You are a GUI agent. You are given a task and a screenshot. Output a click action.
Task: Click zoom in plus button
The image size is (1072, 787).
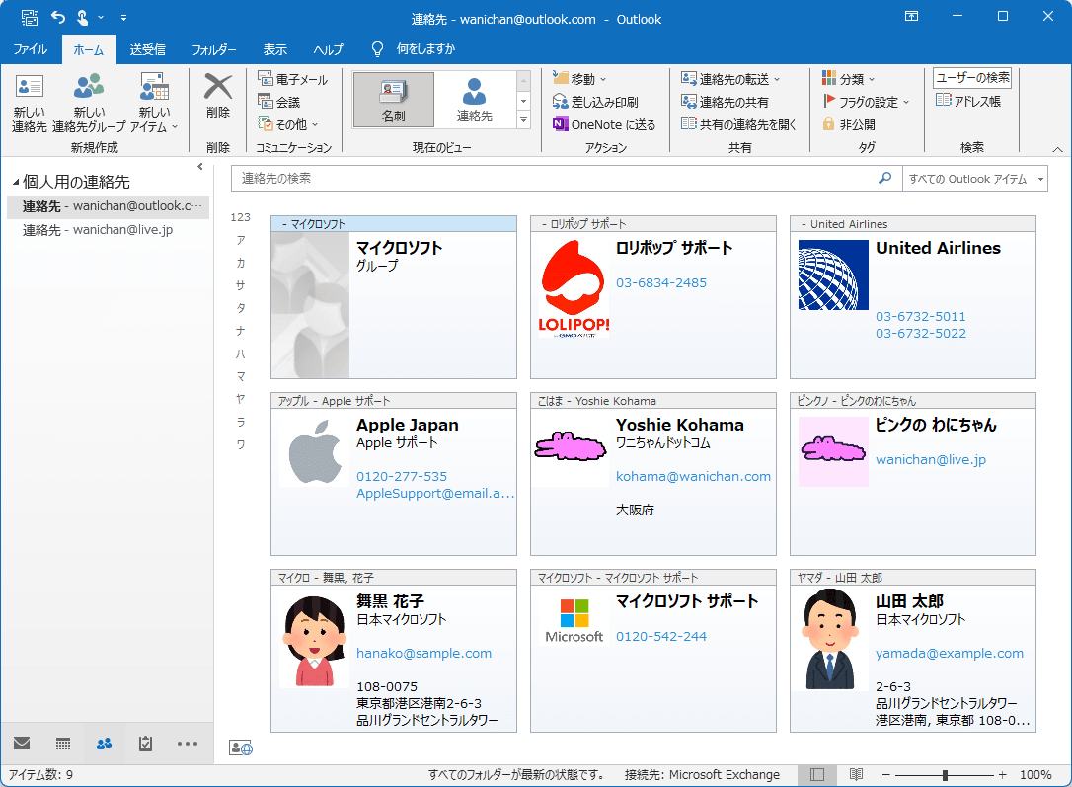1002,775
